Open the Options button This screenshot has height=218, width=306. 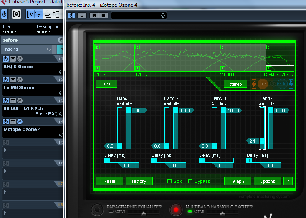coord(267,181)
